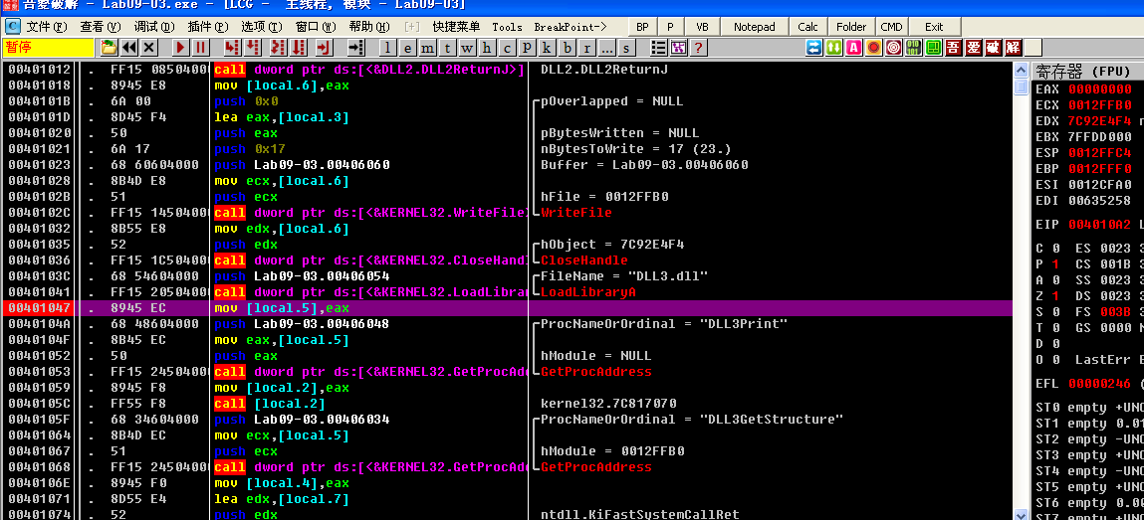Select the call [local.2] instruction row
The image size is (1144, 520).
pyautogui.click(x=507, y=404)
